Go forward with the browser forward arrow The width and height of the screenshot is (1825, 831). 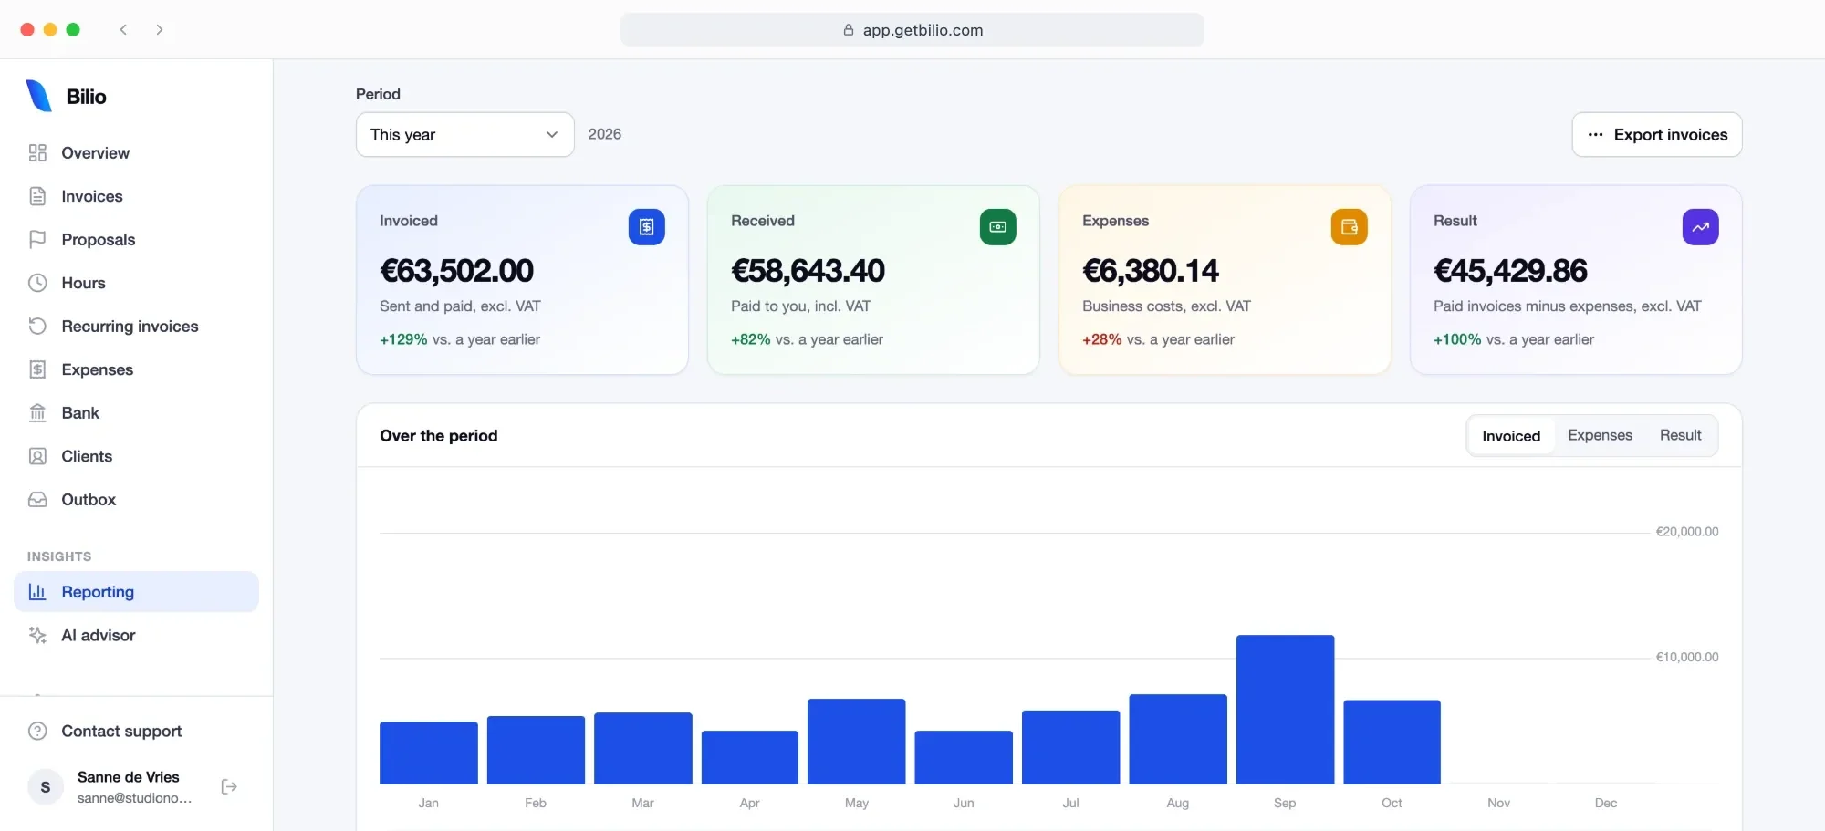coord(160,29)
